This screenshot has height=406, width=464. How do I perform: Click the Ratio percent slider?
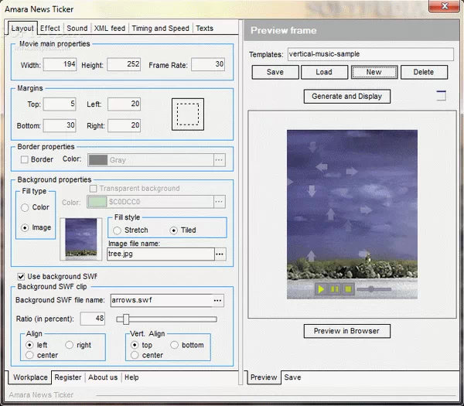point(166,319)
